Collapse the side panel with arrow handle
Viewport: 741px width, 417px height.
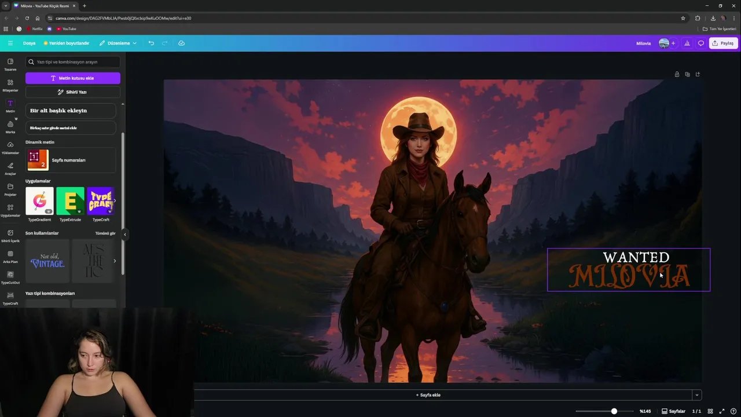point(125,235)
